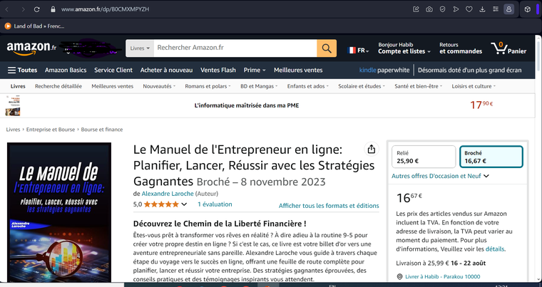This screenshot has height=287, width=542.
Task: Open the Land of Bad bookmark
Action: (34, 26)
